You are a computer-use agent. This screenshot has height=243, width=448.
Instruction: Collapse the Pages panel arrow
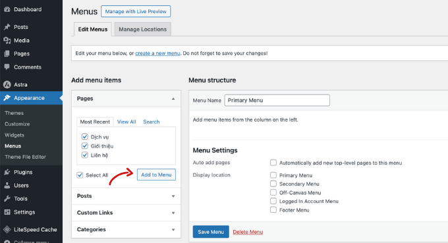(x=173, y=99)
